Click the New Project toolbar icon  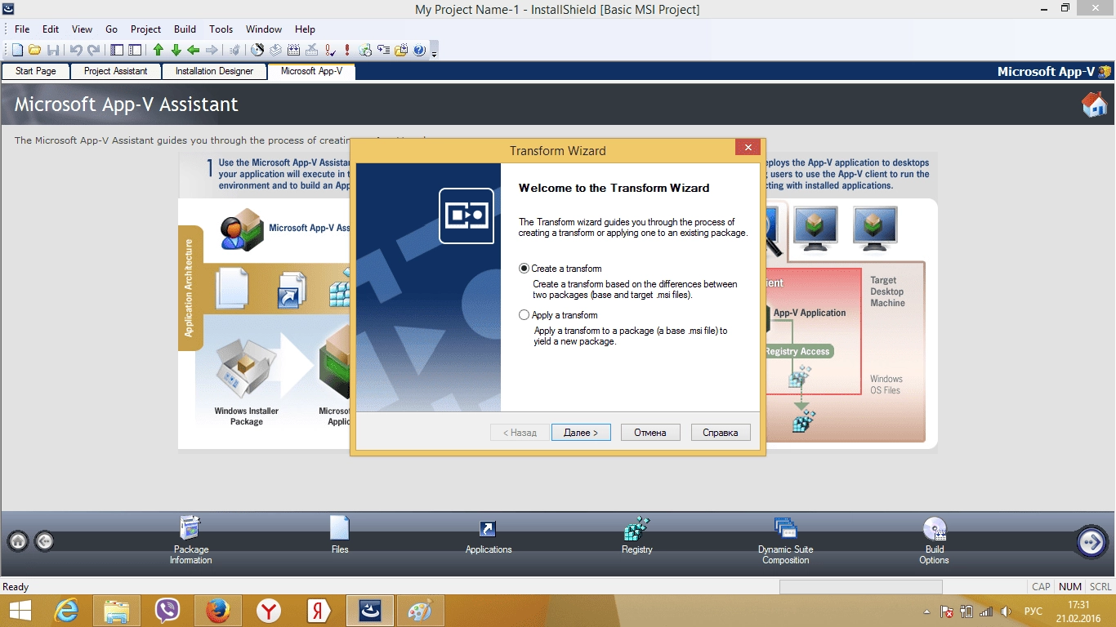point(17,51)
